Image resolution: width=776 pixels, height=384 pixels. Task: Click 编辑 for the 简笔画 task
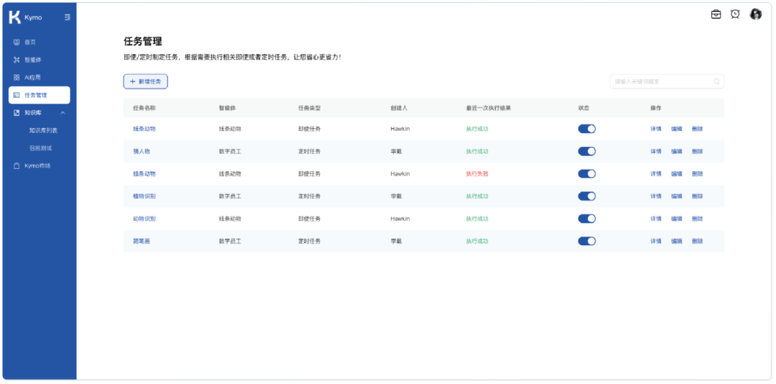pos(677,242)
